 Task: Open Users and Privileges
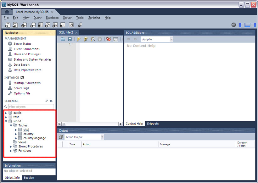pos(27,54)
